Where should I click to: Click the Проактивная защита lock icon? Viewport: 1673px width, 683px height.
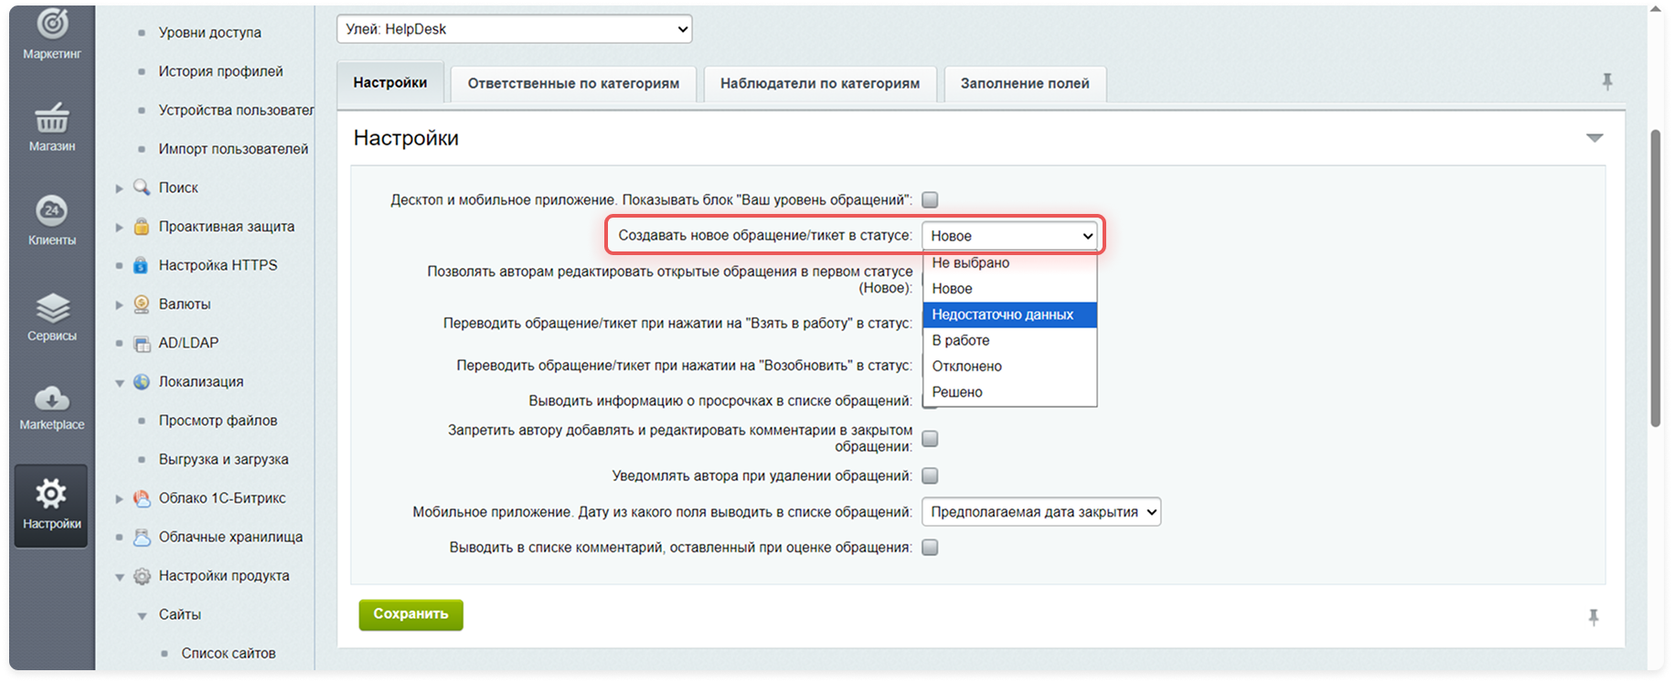coord(142,227)
